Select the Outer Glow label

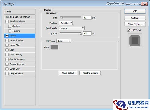[x=15, y=69]
